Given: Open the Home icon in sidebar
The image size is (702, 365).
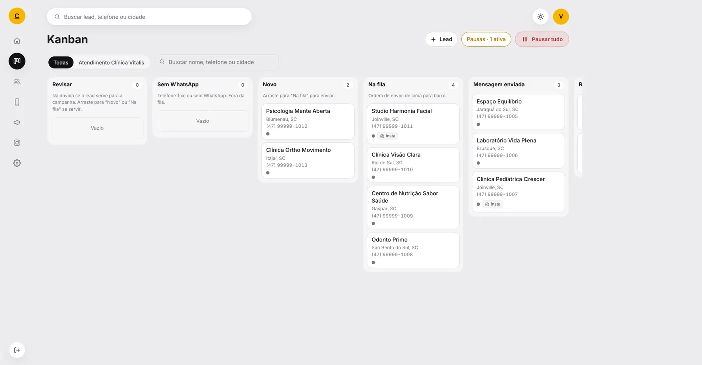Looking at the screenshot, I should point(17,41).
